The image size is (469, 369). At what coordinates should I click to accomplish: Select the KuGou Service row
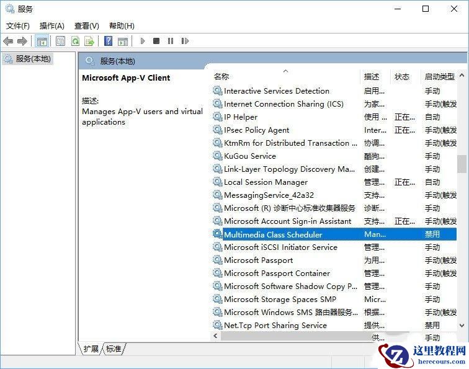(x=334, y=156)
